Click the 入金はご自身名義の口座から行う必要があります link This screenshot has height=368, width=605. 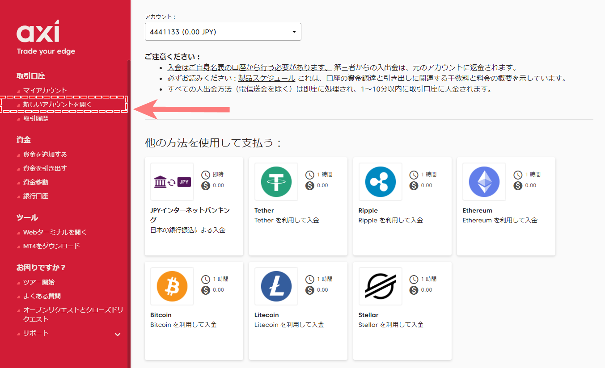point(250,68)
